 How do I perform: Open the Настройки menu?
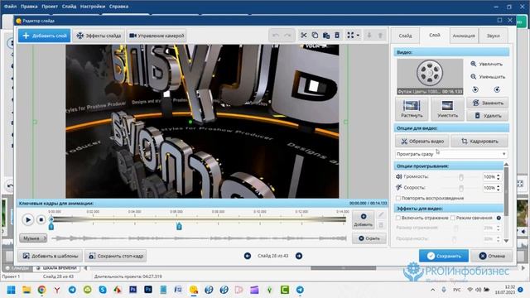[92, 7]
